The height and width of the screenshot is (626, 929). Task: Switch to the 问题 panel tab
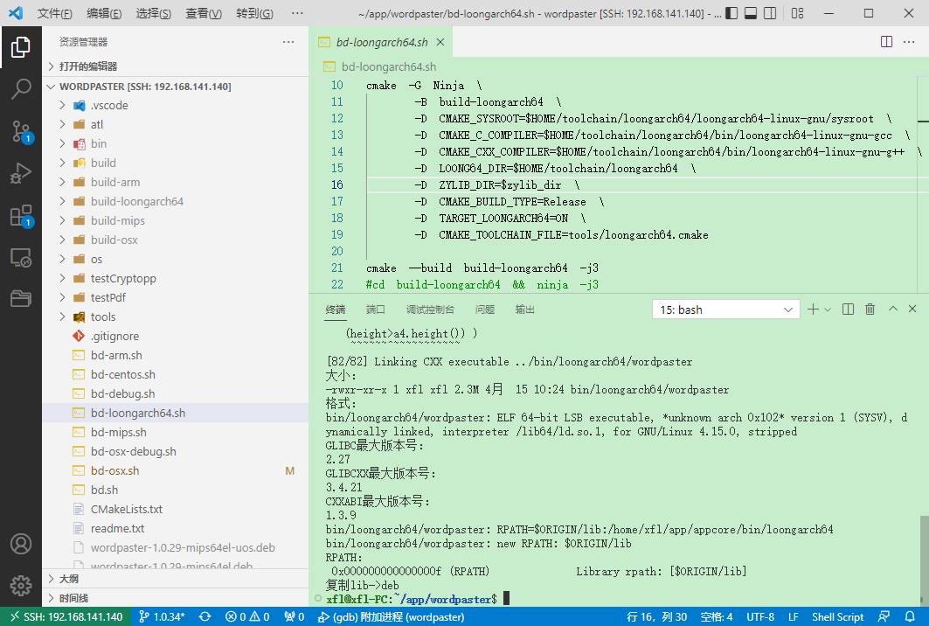484,310
